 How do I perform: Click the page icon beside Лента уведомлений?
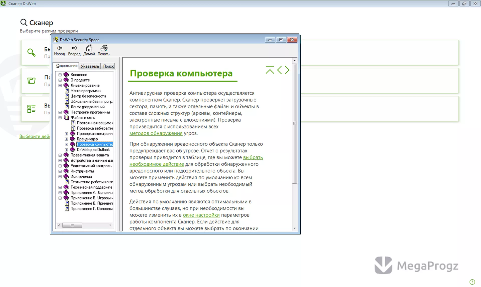tap(67, 107)
